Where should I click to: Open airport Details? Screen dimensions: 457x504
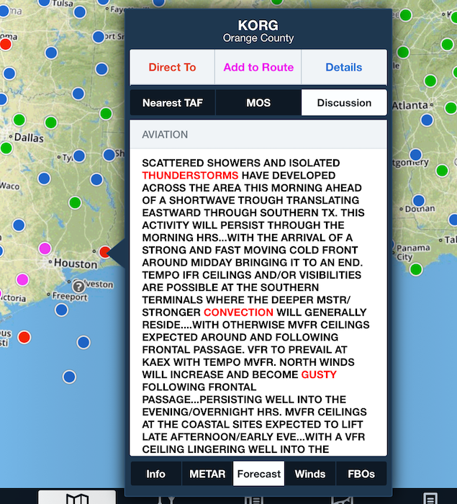tap(344, 67)
